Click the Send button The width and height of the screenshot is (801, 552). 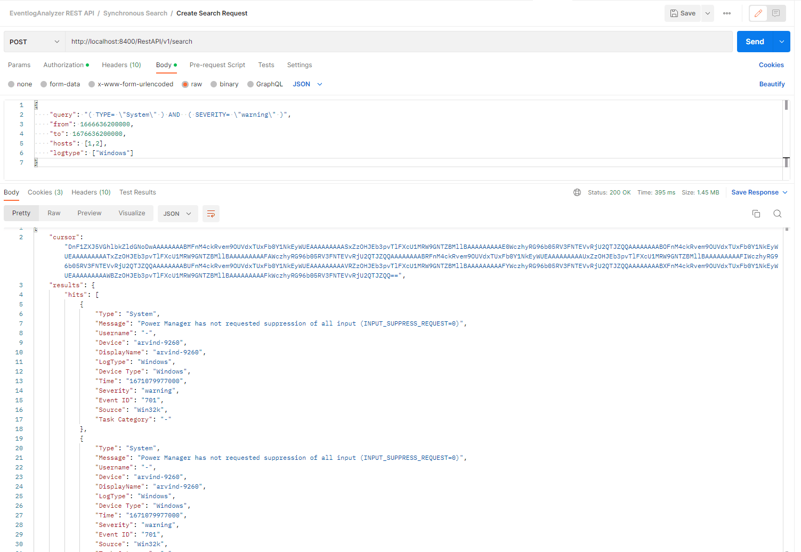click(x=755, y=41)
